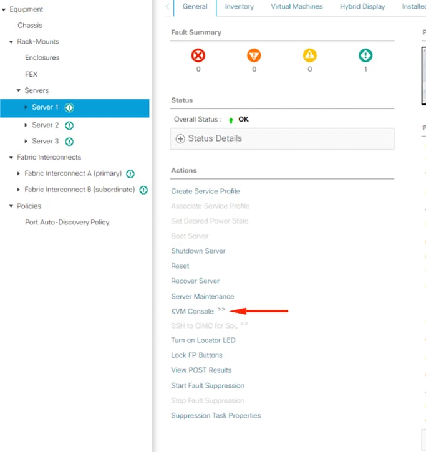Switch to the General tab
The image size is (426, 452).
195,7
